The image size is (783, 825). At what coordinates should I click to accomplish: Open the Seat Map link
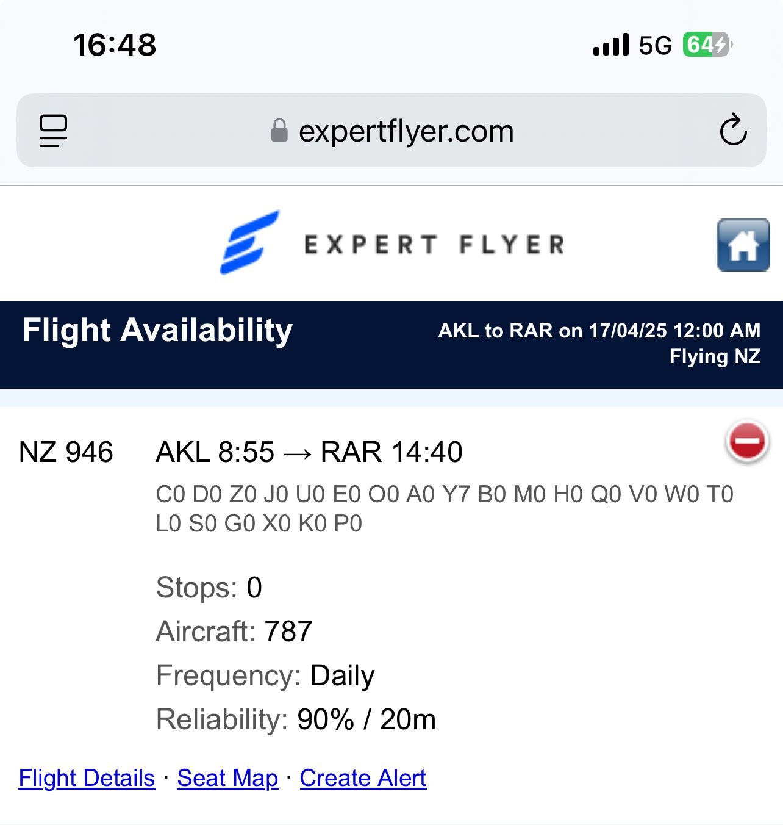pos(227,778)
